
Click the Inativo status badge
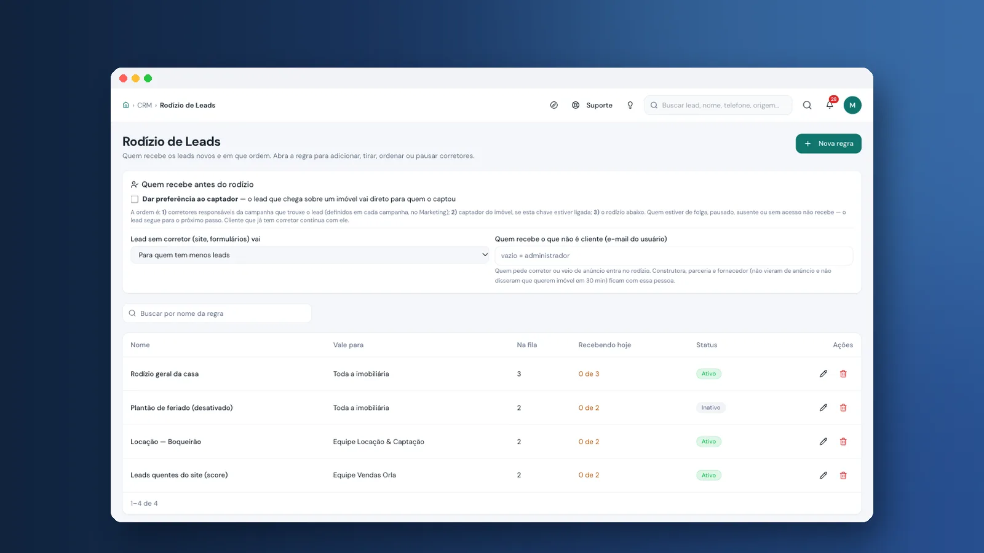click(x=711, y=407)
